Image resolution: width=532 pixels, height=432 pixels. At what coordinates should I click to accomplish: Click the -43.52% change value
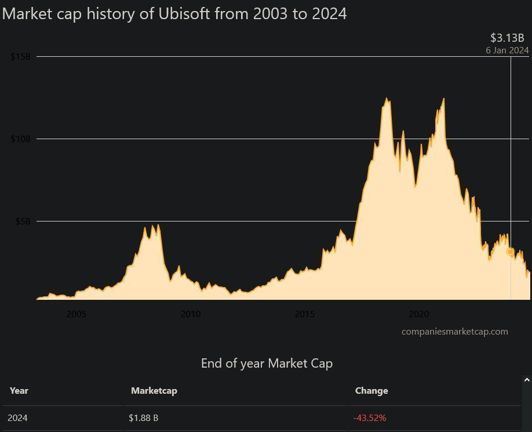370,418
